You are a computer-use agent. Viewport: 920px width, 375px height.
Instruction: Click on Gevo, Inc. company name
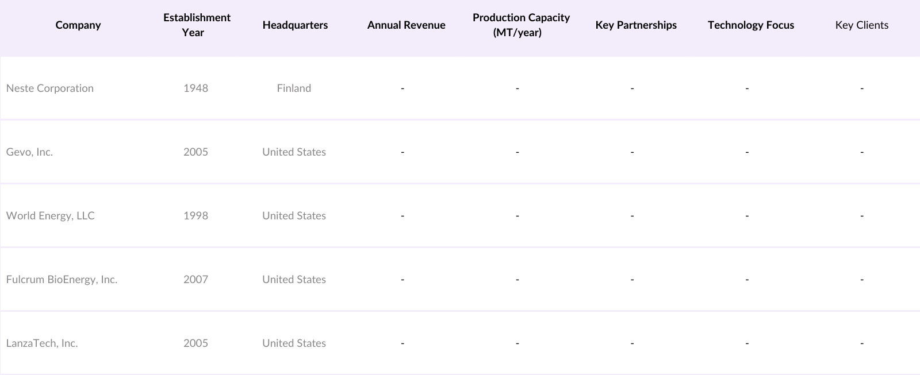[x=29, y=152]
